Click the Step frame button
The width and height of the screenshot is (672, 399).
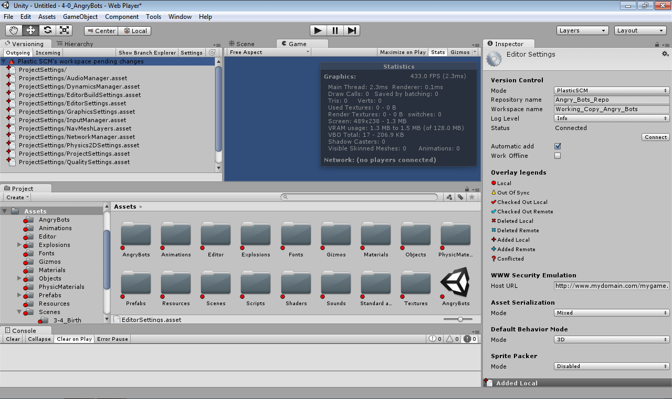[x=352, y=30]
